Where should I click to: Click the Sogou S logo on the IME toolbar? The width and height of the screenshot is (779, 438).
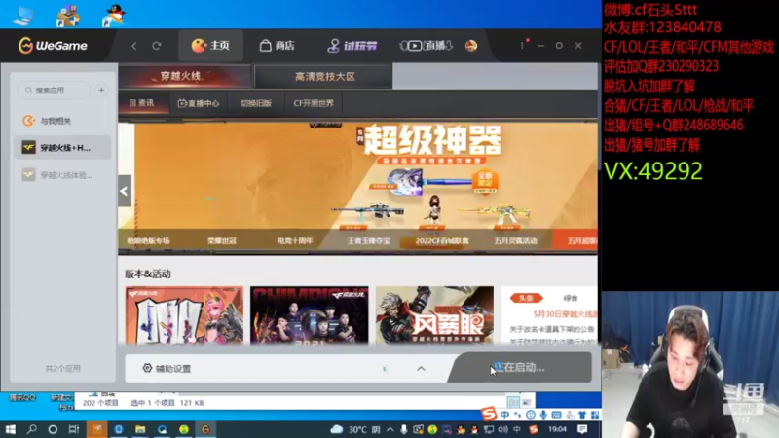[489, 413]
